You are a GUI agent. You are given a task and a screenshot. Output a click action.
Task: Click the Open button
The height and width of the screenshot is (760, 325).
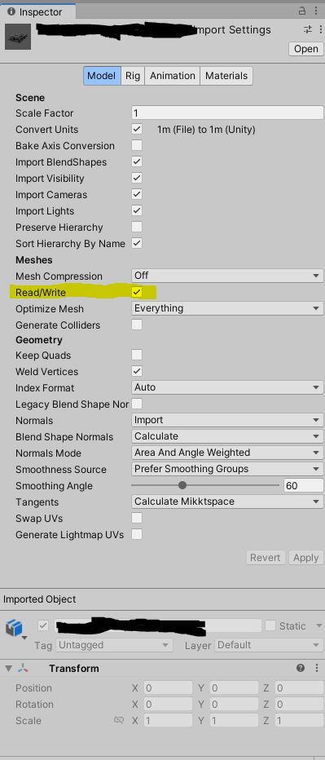point(306,49)
